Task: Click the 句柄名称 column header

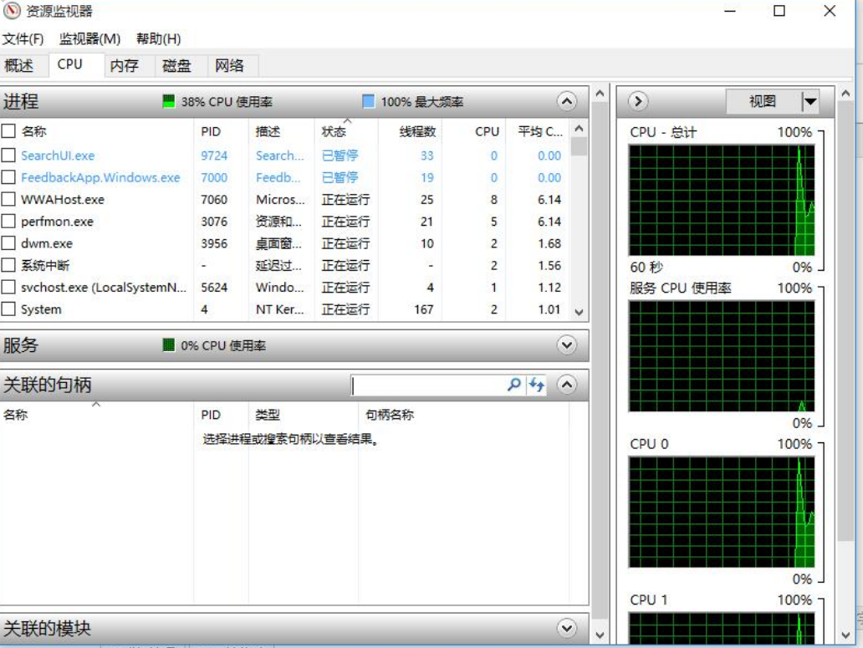Action: coord(390,415)
